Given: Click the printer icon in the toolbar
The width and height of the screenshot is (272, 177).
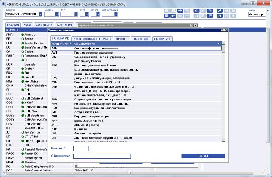Looking at the screenshot, I should click(166, 11).
